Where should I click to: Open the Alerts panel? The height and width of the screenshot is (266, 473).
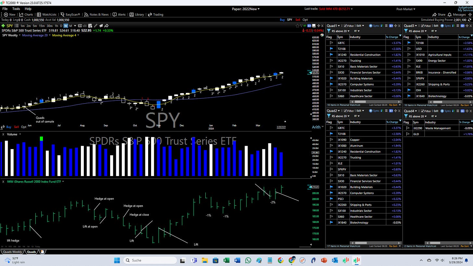119,15
